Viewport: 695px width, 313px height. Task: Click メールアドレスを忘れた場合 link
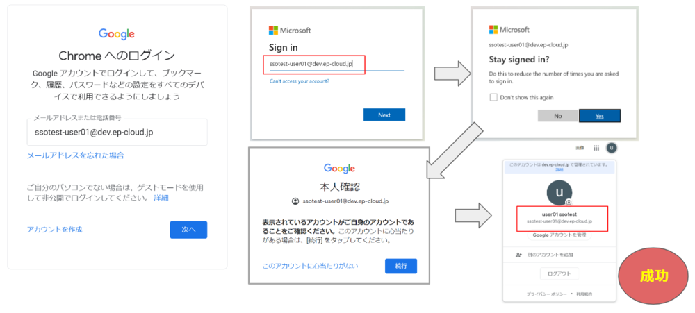76,155
